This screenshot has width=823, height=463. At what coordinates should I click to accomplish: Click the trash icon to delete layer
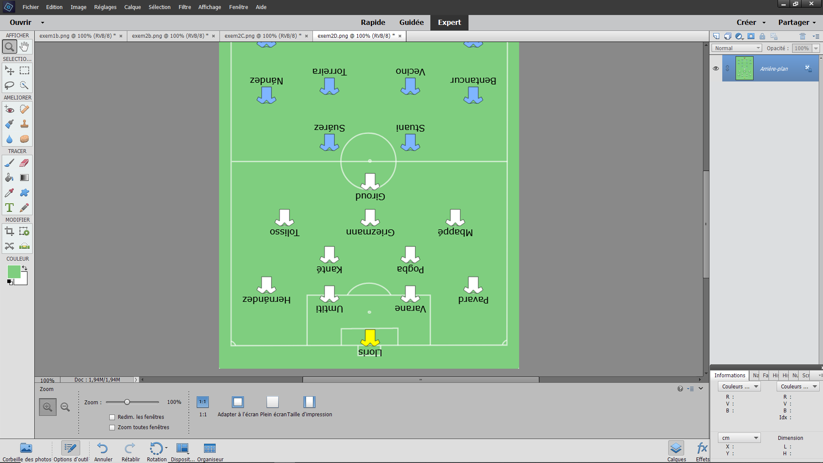(x=802, y=36)
